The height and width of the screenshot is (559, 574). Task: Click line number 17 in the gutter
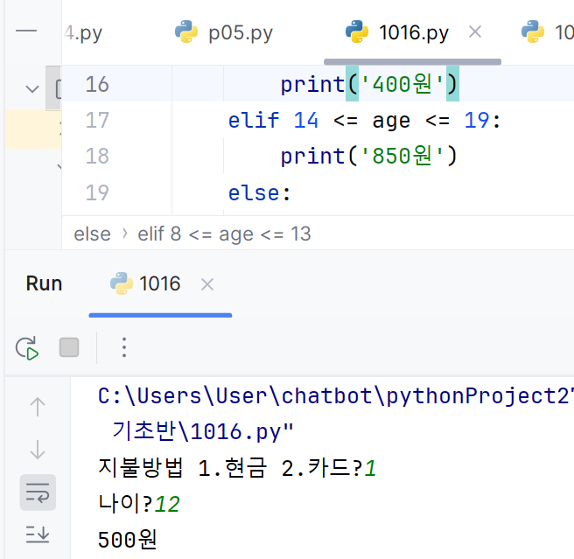(x=97, y=120)
